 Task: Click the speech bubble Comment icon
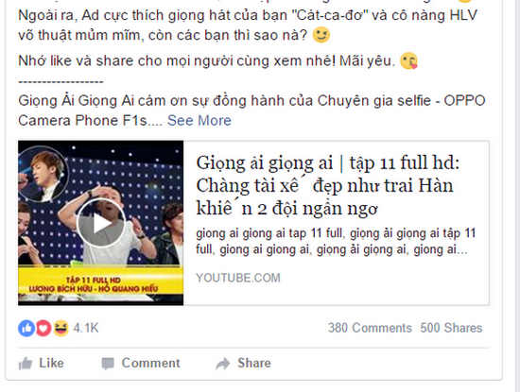coord(108,364)
